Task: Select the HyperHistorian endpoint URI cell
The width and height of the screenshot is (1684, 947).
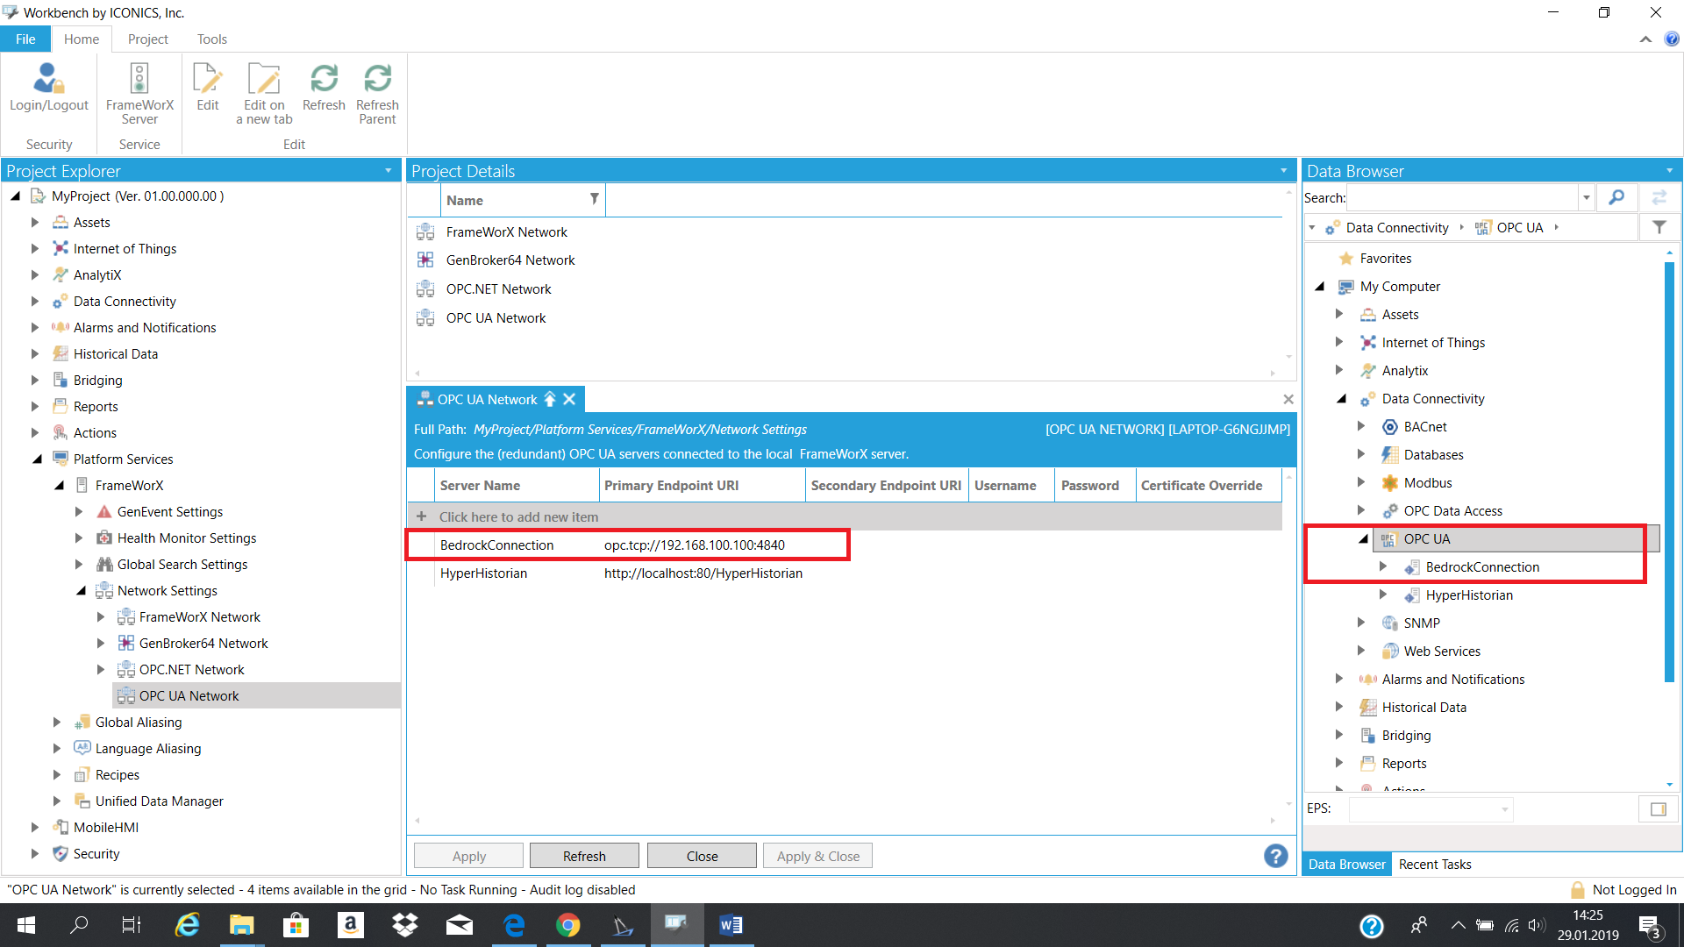Action: coord(703,573)
